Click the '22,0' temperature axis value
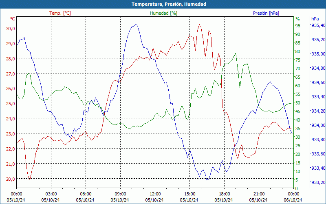This screenshot has height=204, width=326. click(x=11, y=149)
